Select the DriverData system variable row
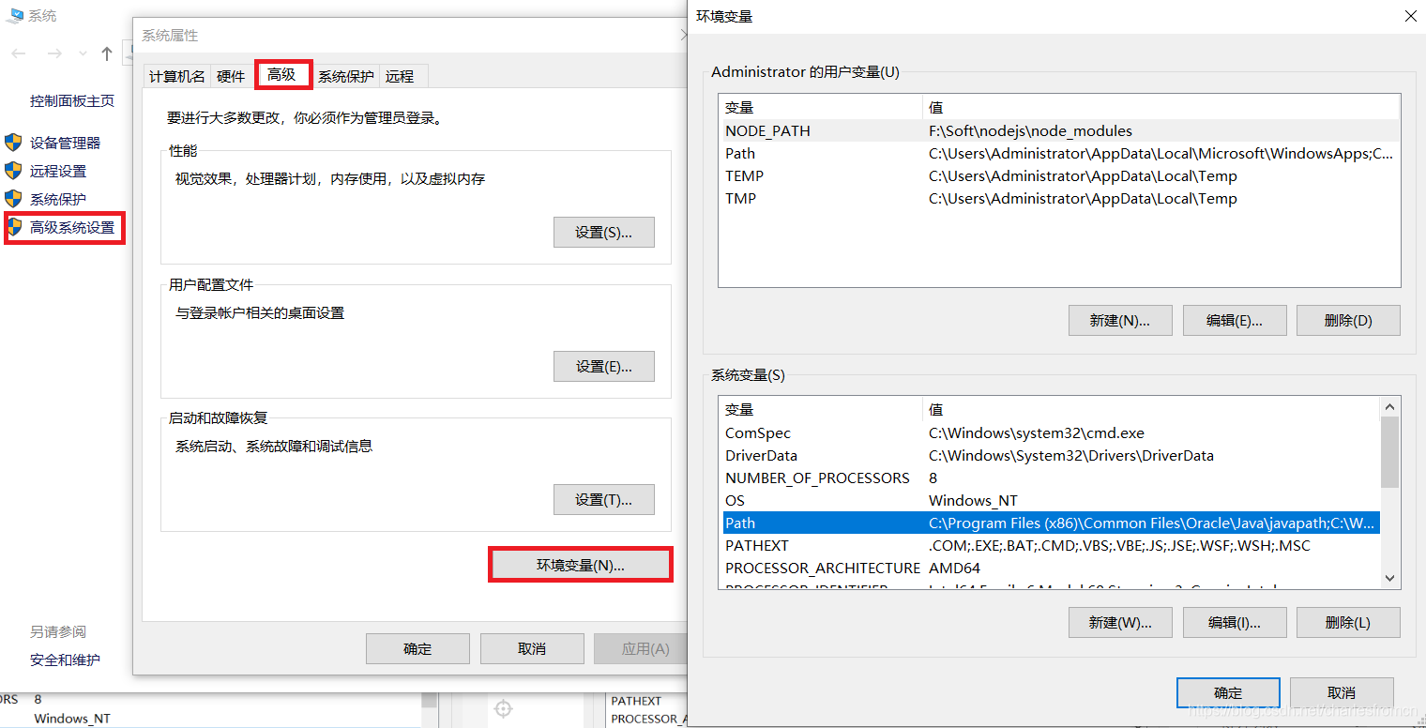 click(x=1051, y=456)
